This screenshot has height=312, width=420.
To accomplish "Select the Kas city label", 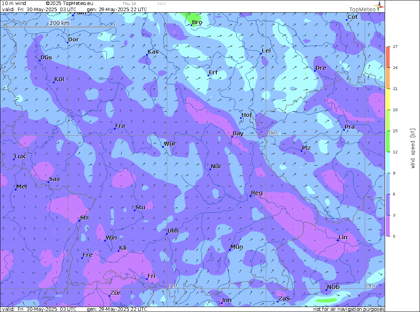I will (x=153, y=52).
